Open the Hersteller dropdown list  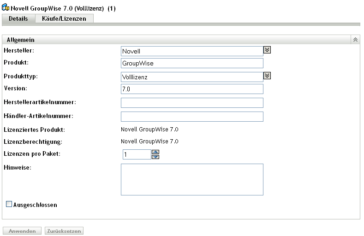(x=267, y=50)
